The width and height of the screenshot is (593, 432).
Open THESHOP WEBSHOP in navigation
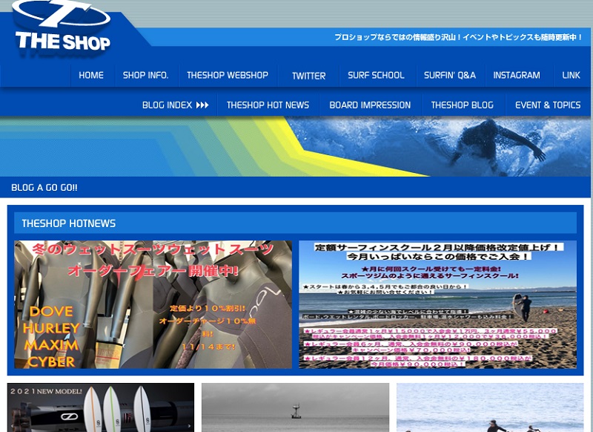pos(228,76)
